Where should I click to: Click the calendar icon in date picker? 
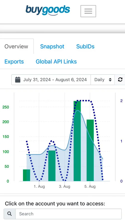[x=18, y=80]
